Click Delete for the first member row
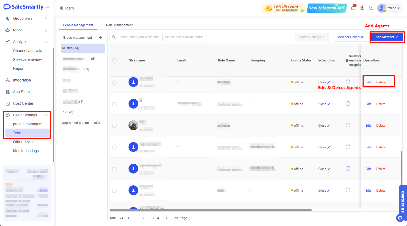 point(381,82)
